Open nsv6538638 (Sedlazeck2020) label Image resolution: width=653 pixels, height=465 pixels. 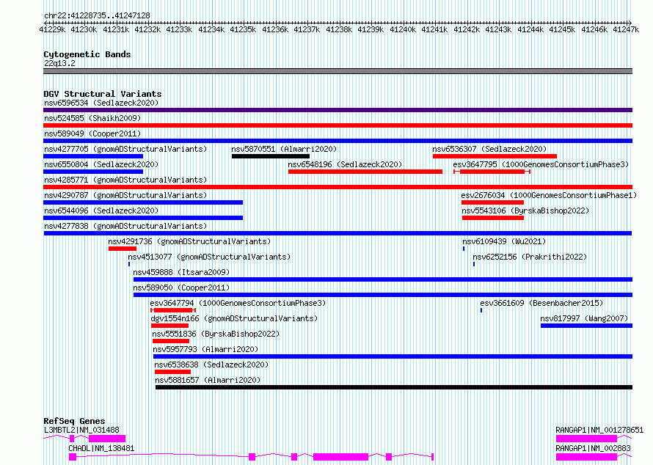[211, 365]
